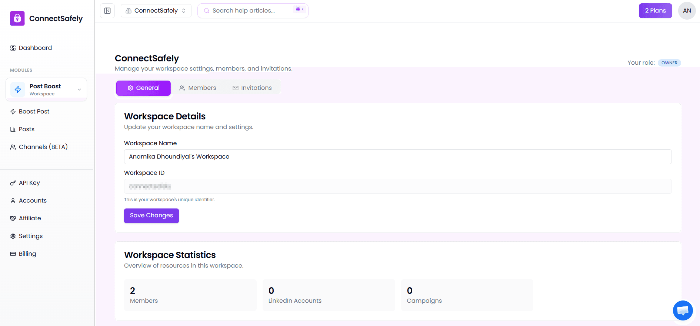Open the AN user avatar menu
The width and height of the screenshot is (700, 326).
tap(687, 11)
